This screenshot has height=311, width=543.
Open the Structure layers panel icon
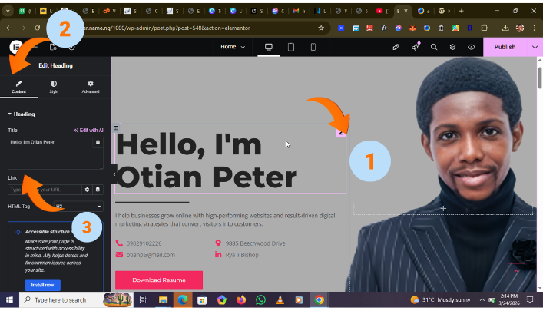(x=452, y=47)
